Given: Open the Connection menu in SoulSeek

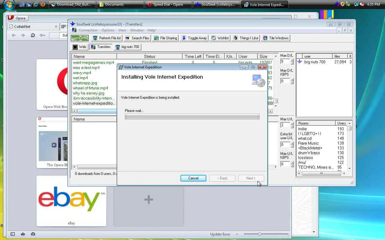Looking at the screenshot, I should [88, 30].
